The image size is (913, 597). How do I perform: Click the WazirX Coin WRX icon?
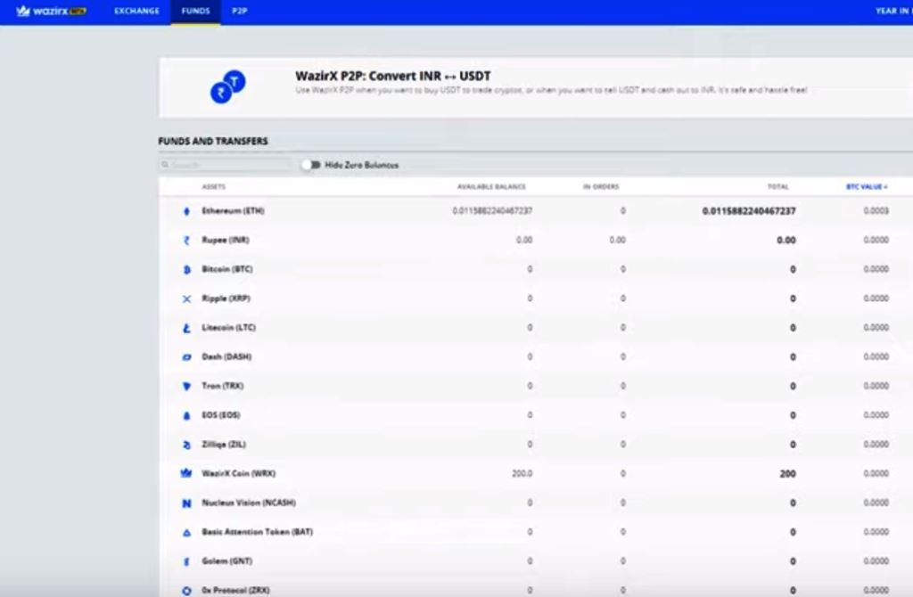coord(186,473)
